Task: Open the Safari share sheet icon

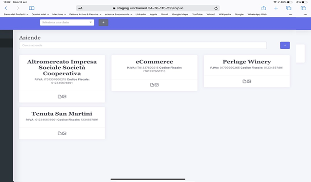Action: pos(264,8)
